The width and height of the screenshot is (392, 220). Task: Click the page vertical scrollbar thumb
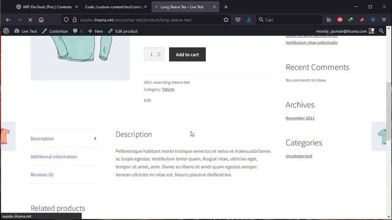pos(389,111)
